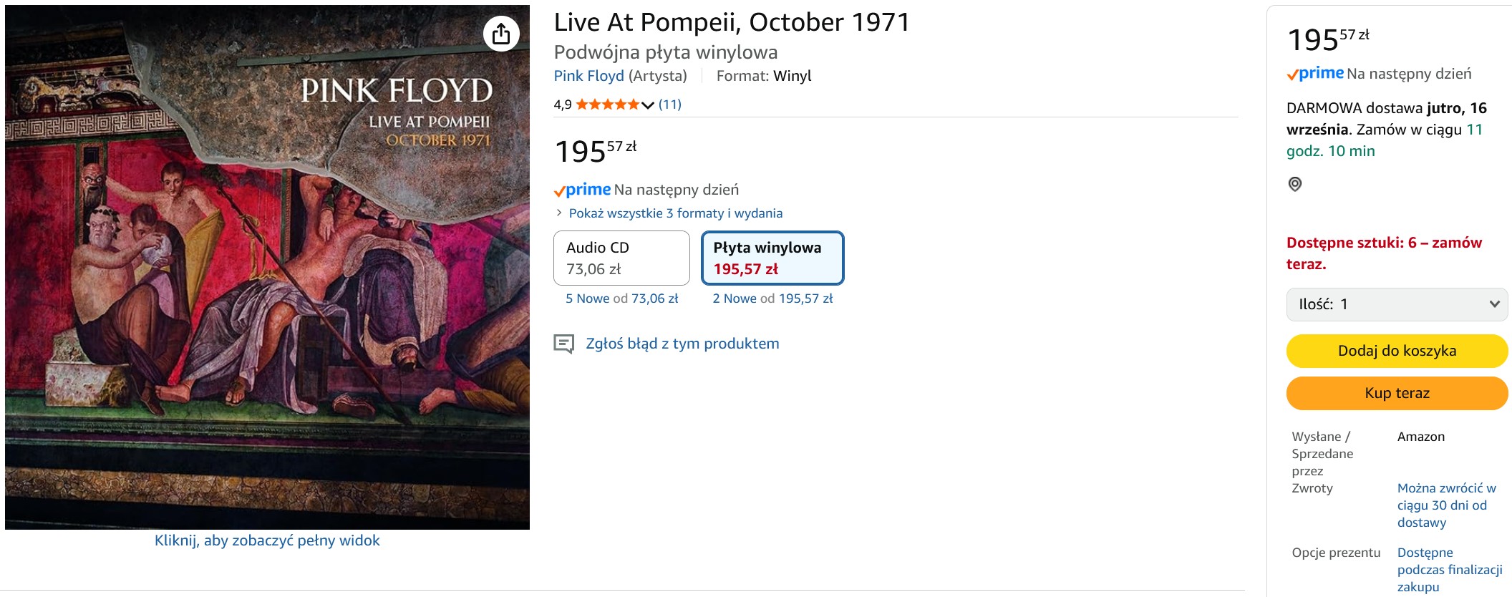Image resolution: width=1512 pixels, height=597 pixels.
Task: Click the delivery location pin icon
Action: tap(1295, 184)
